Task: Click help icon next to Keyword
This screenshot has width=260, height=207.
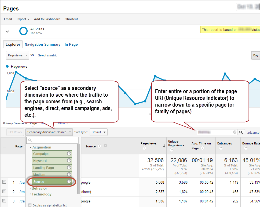Action: (69, 161)
